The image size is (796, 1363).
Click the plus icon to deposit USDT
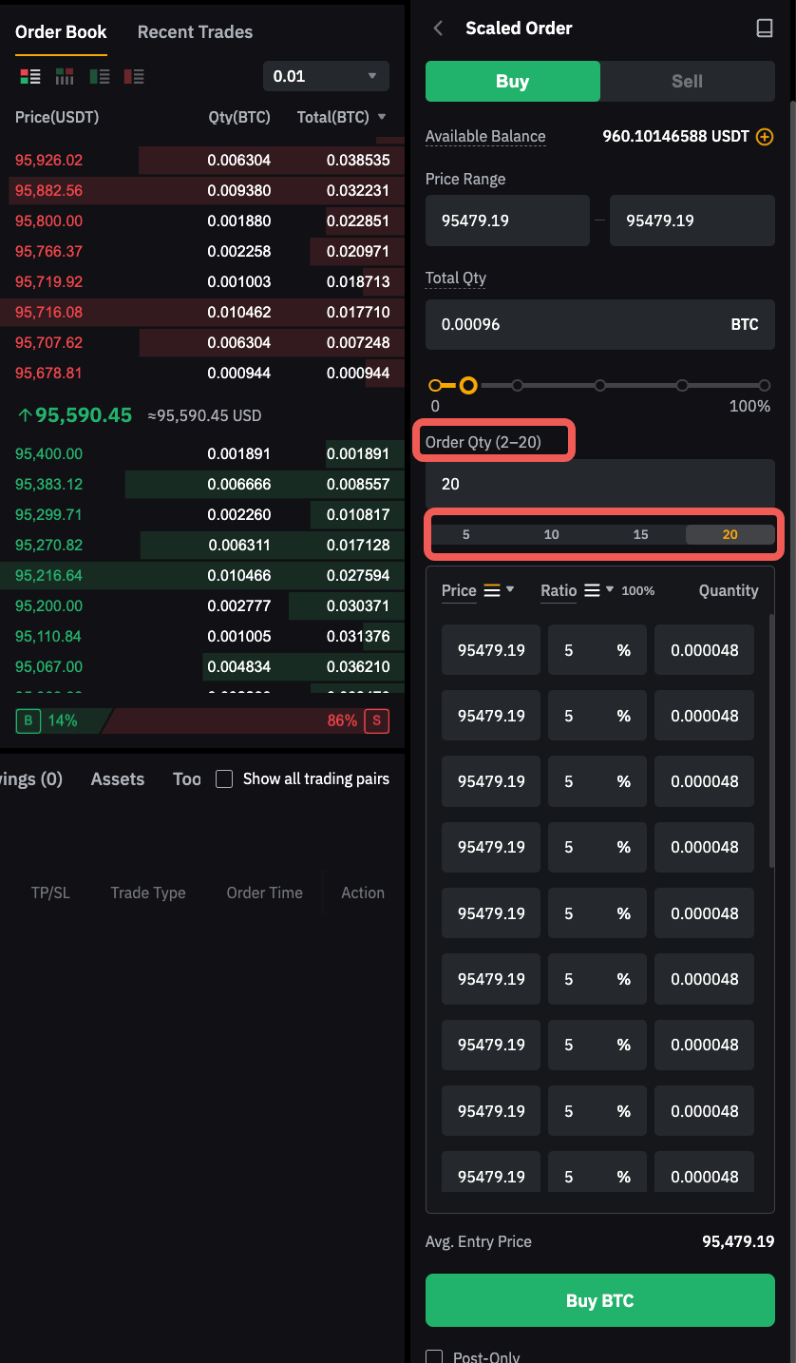pos(765,137)
